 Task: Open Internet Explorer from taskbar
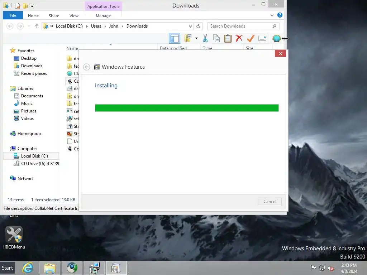(x=28, y=268)
